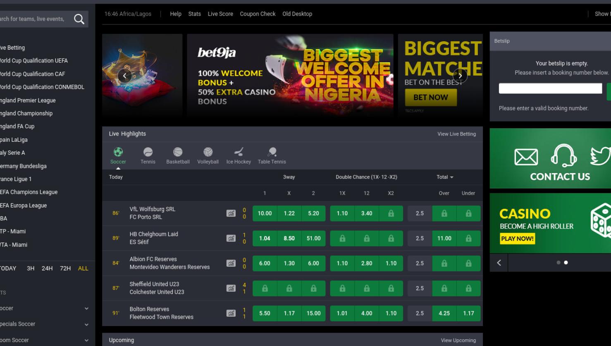Click locked home win odds for Sheffield United U23
Viewport: 611px width, 346px height.
point(265,288)
